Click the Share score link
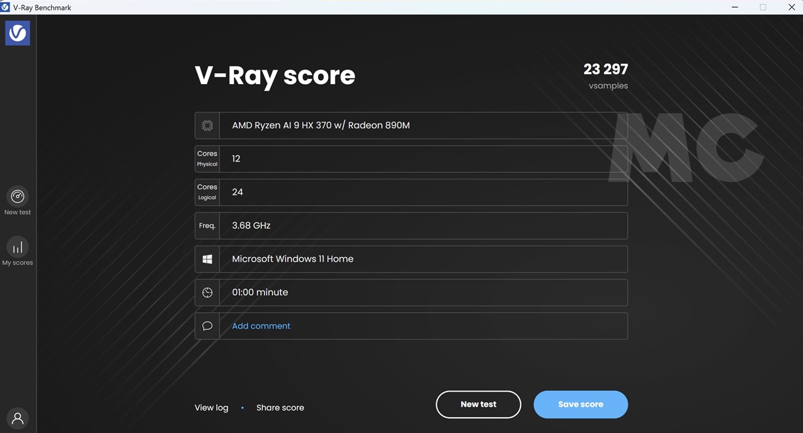This screenshot has height=433, width=803. pos(280,407)
